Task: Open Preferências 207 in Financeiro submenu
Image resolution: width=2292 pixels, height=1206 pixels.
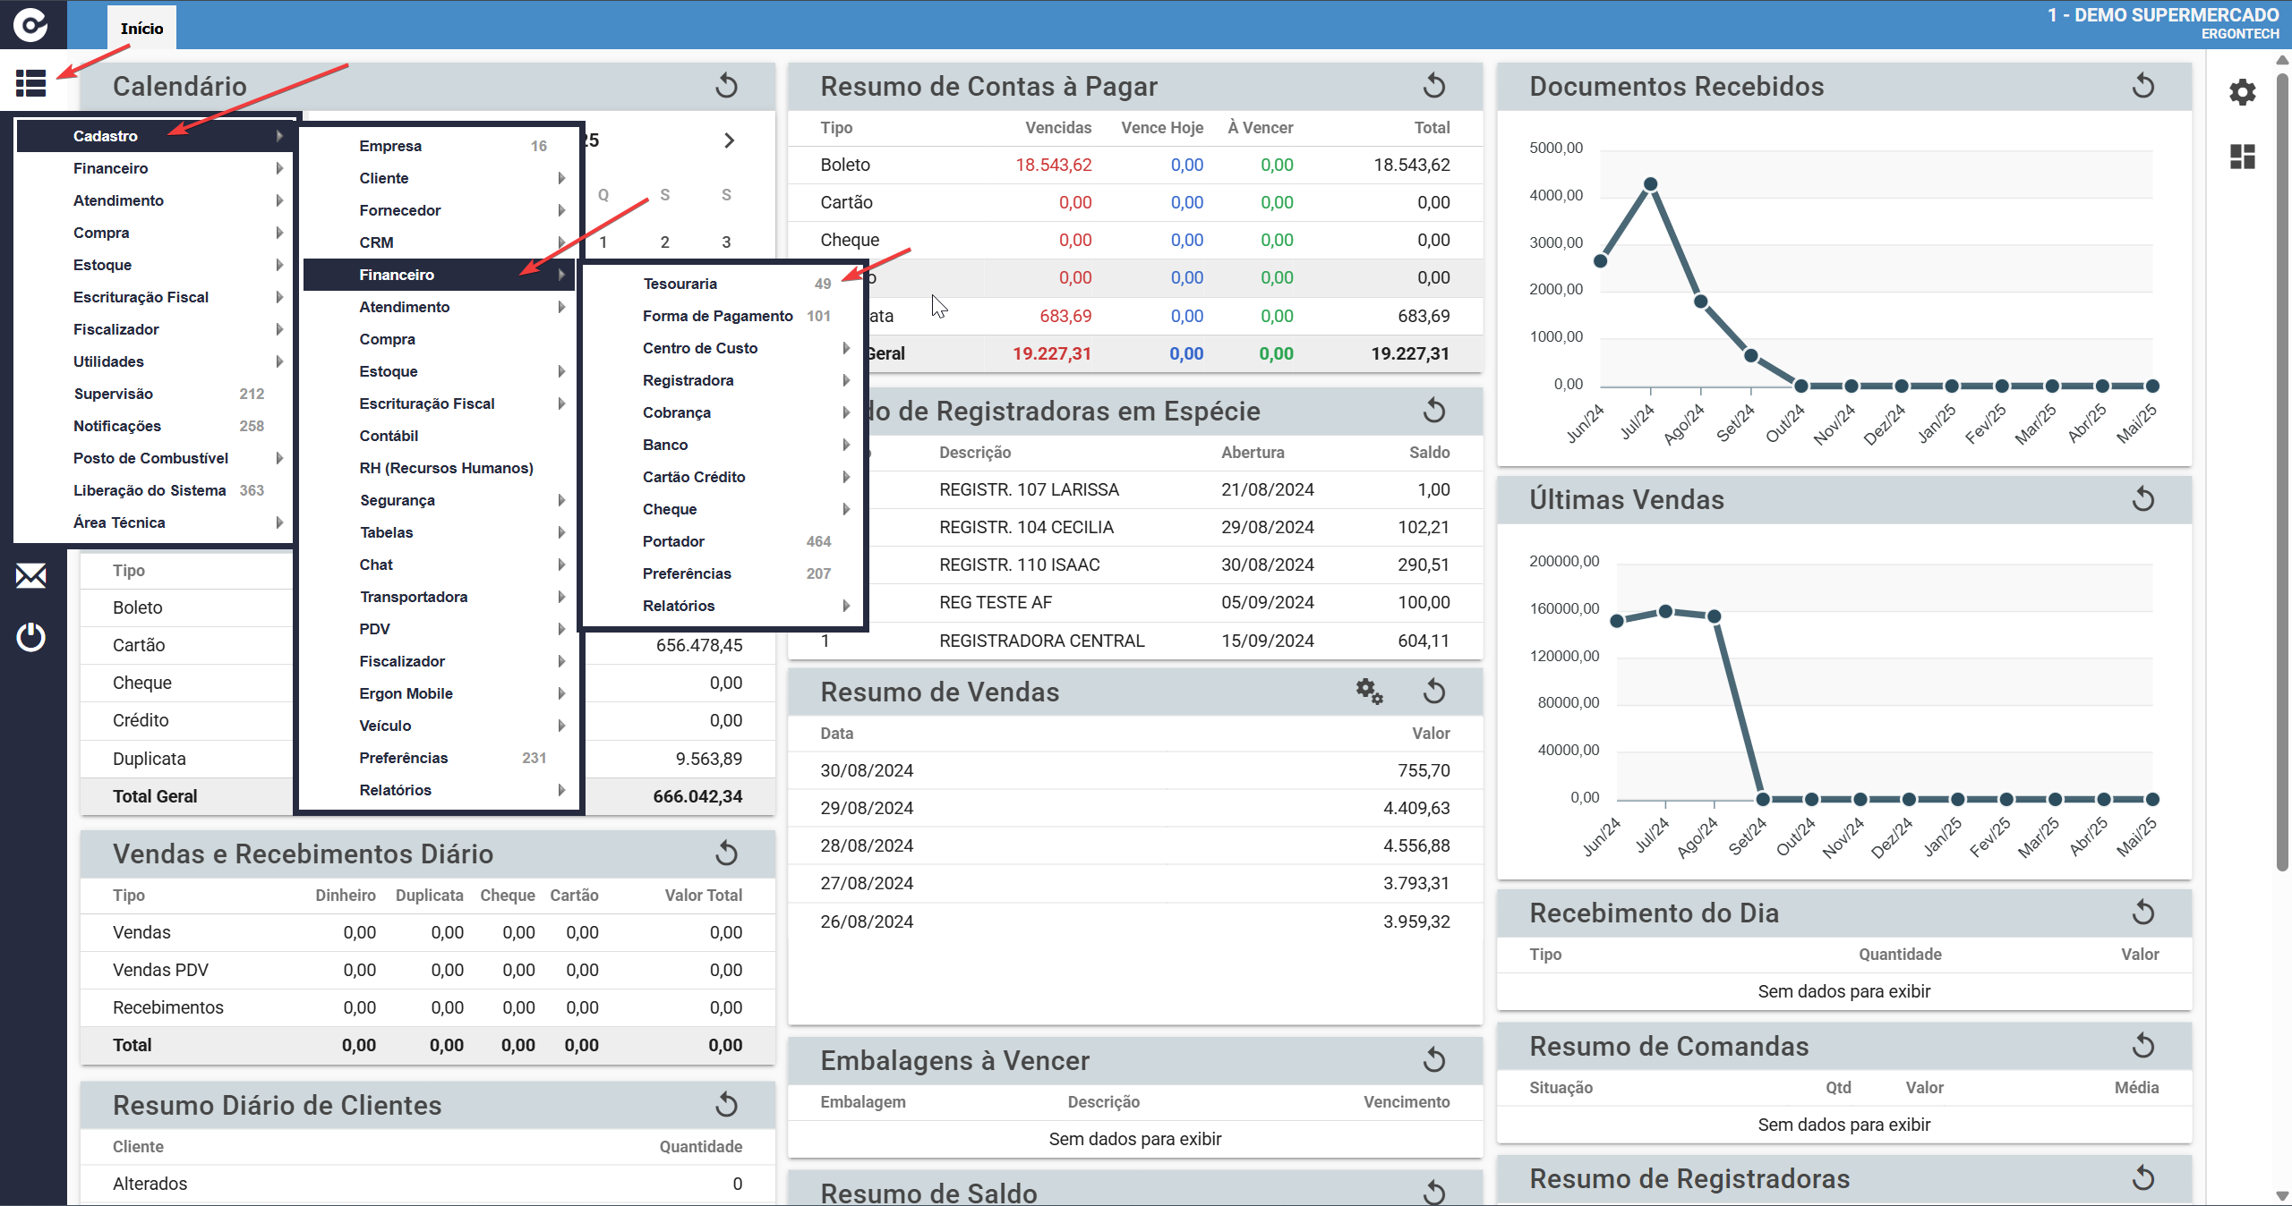Action: pyautogui.click(x=723, y=573)
